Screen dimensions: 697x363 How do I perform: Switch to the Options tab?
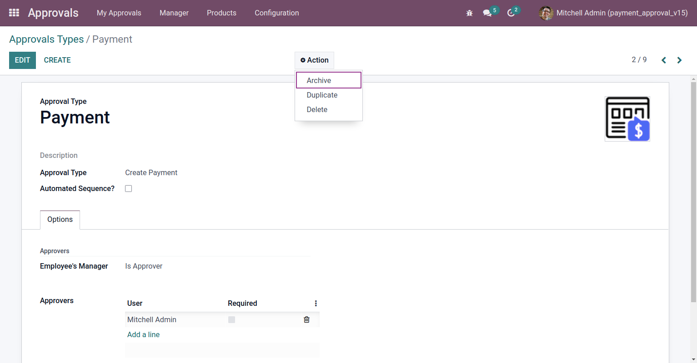(x=60, y=220)
